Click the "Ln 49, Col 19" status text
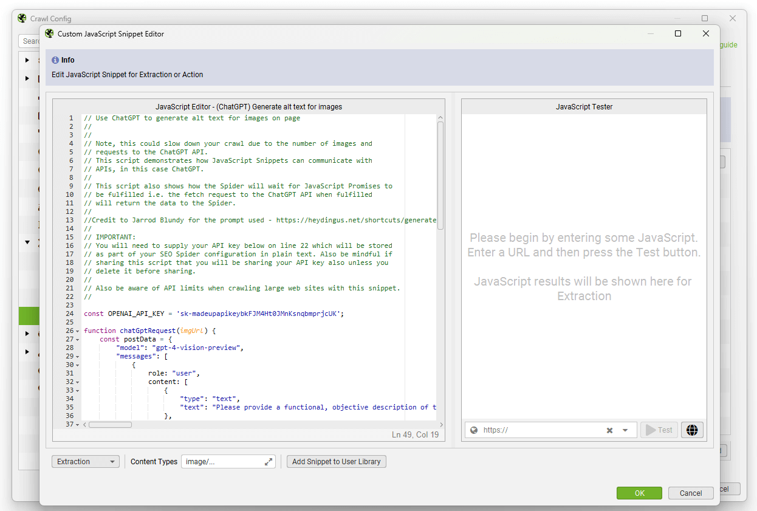Screen dimensions: 757x511 coord(416,435)
